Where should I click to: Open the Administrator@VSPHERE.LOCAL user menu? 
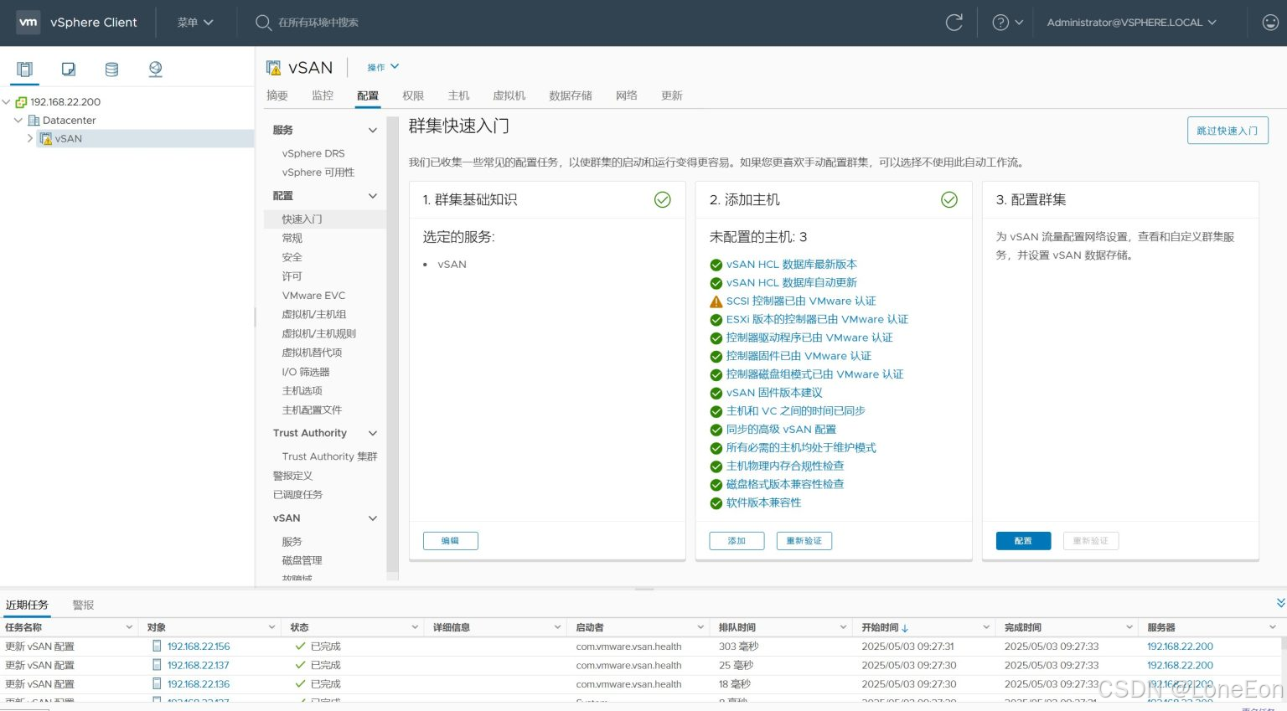(1131, 23)
